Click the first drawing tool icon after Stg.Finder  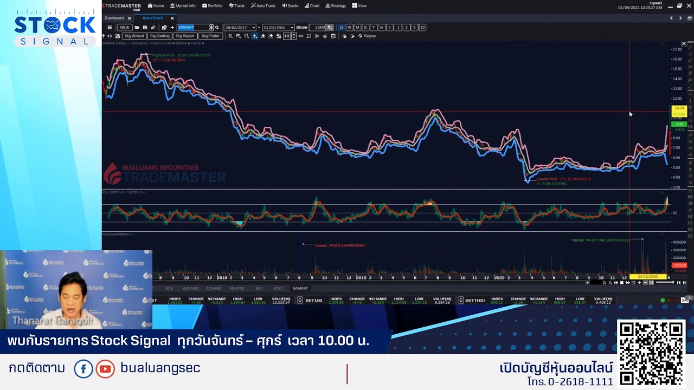pyautogui.click(x=230, y=36)
